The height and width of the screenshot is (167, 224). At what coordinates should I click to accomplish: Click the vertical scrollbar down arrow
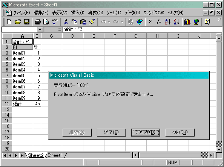(x=219, y=149)
